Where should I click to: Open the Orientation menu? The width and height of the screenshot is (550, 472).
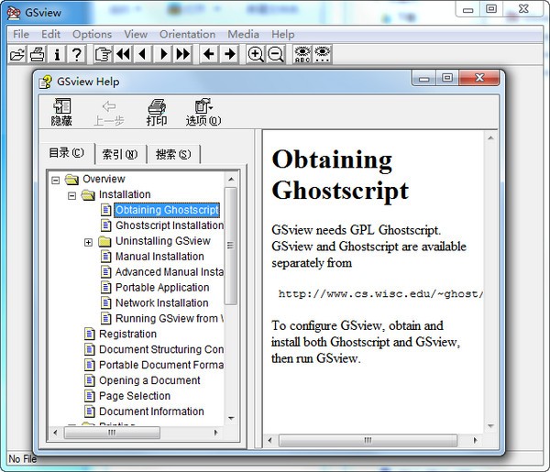187,34
